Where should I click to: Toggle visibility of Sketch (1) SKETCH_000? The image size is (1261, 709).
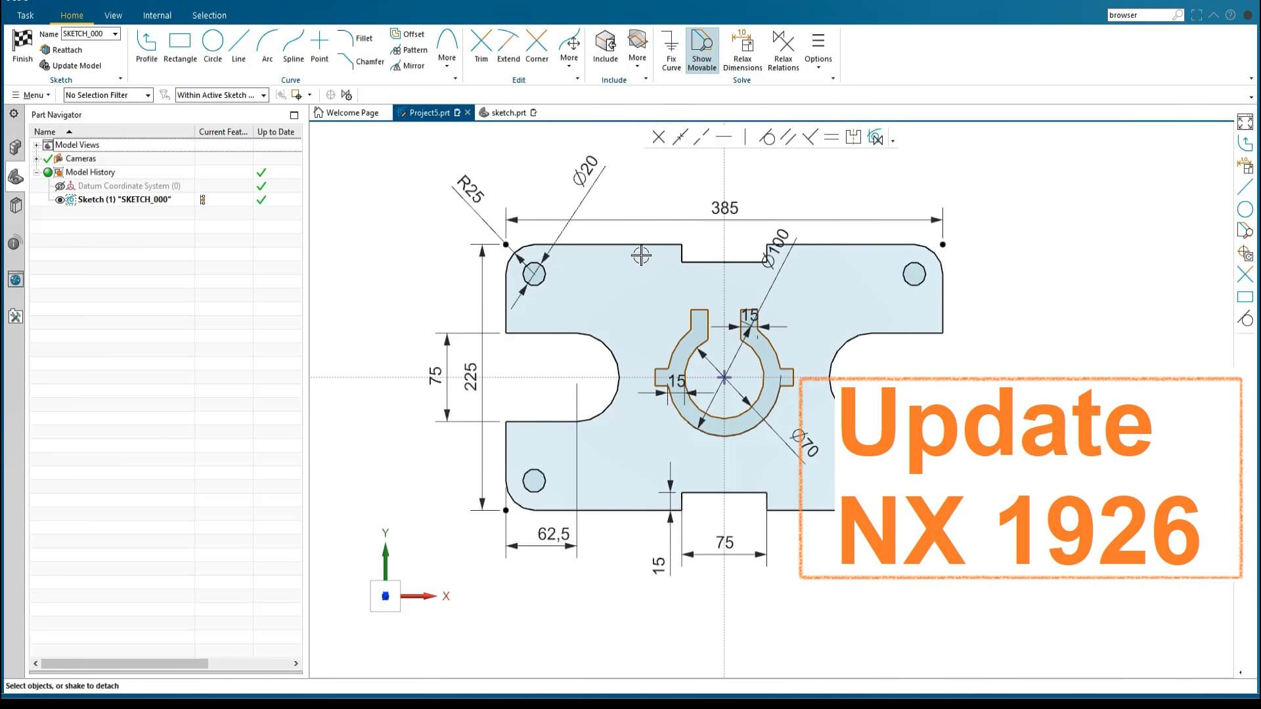click(60, 200)
